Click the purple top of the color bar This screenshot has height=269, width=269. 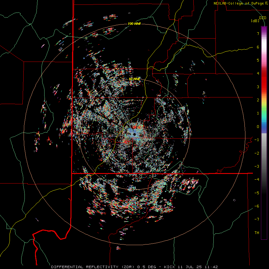(264, 29)
